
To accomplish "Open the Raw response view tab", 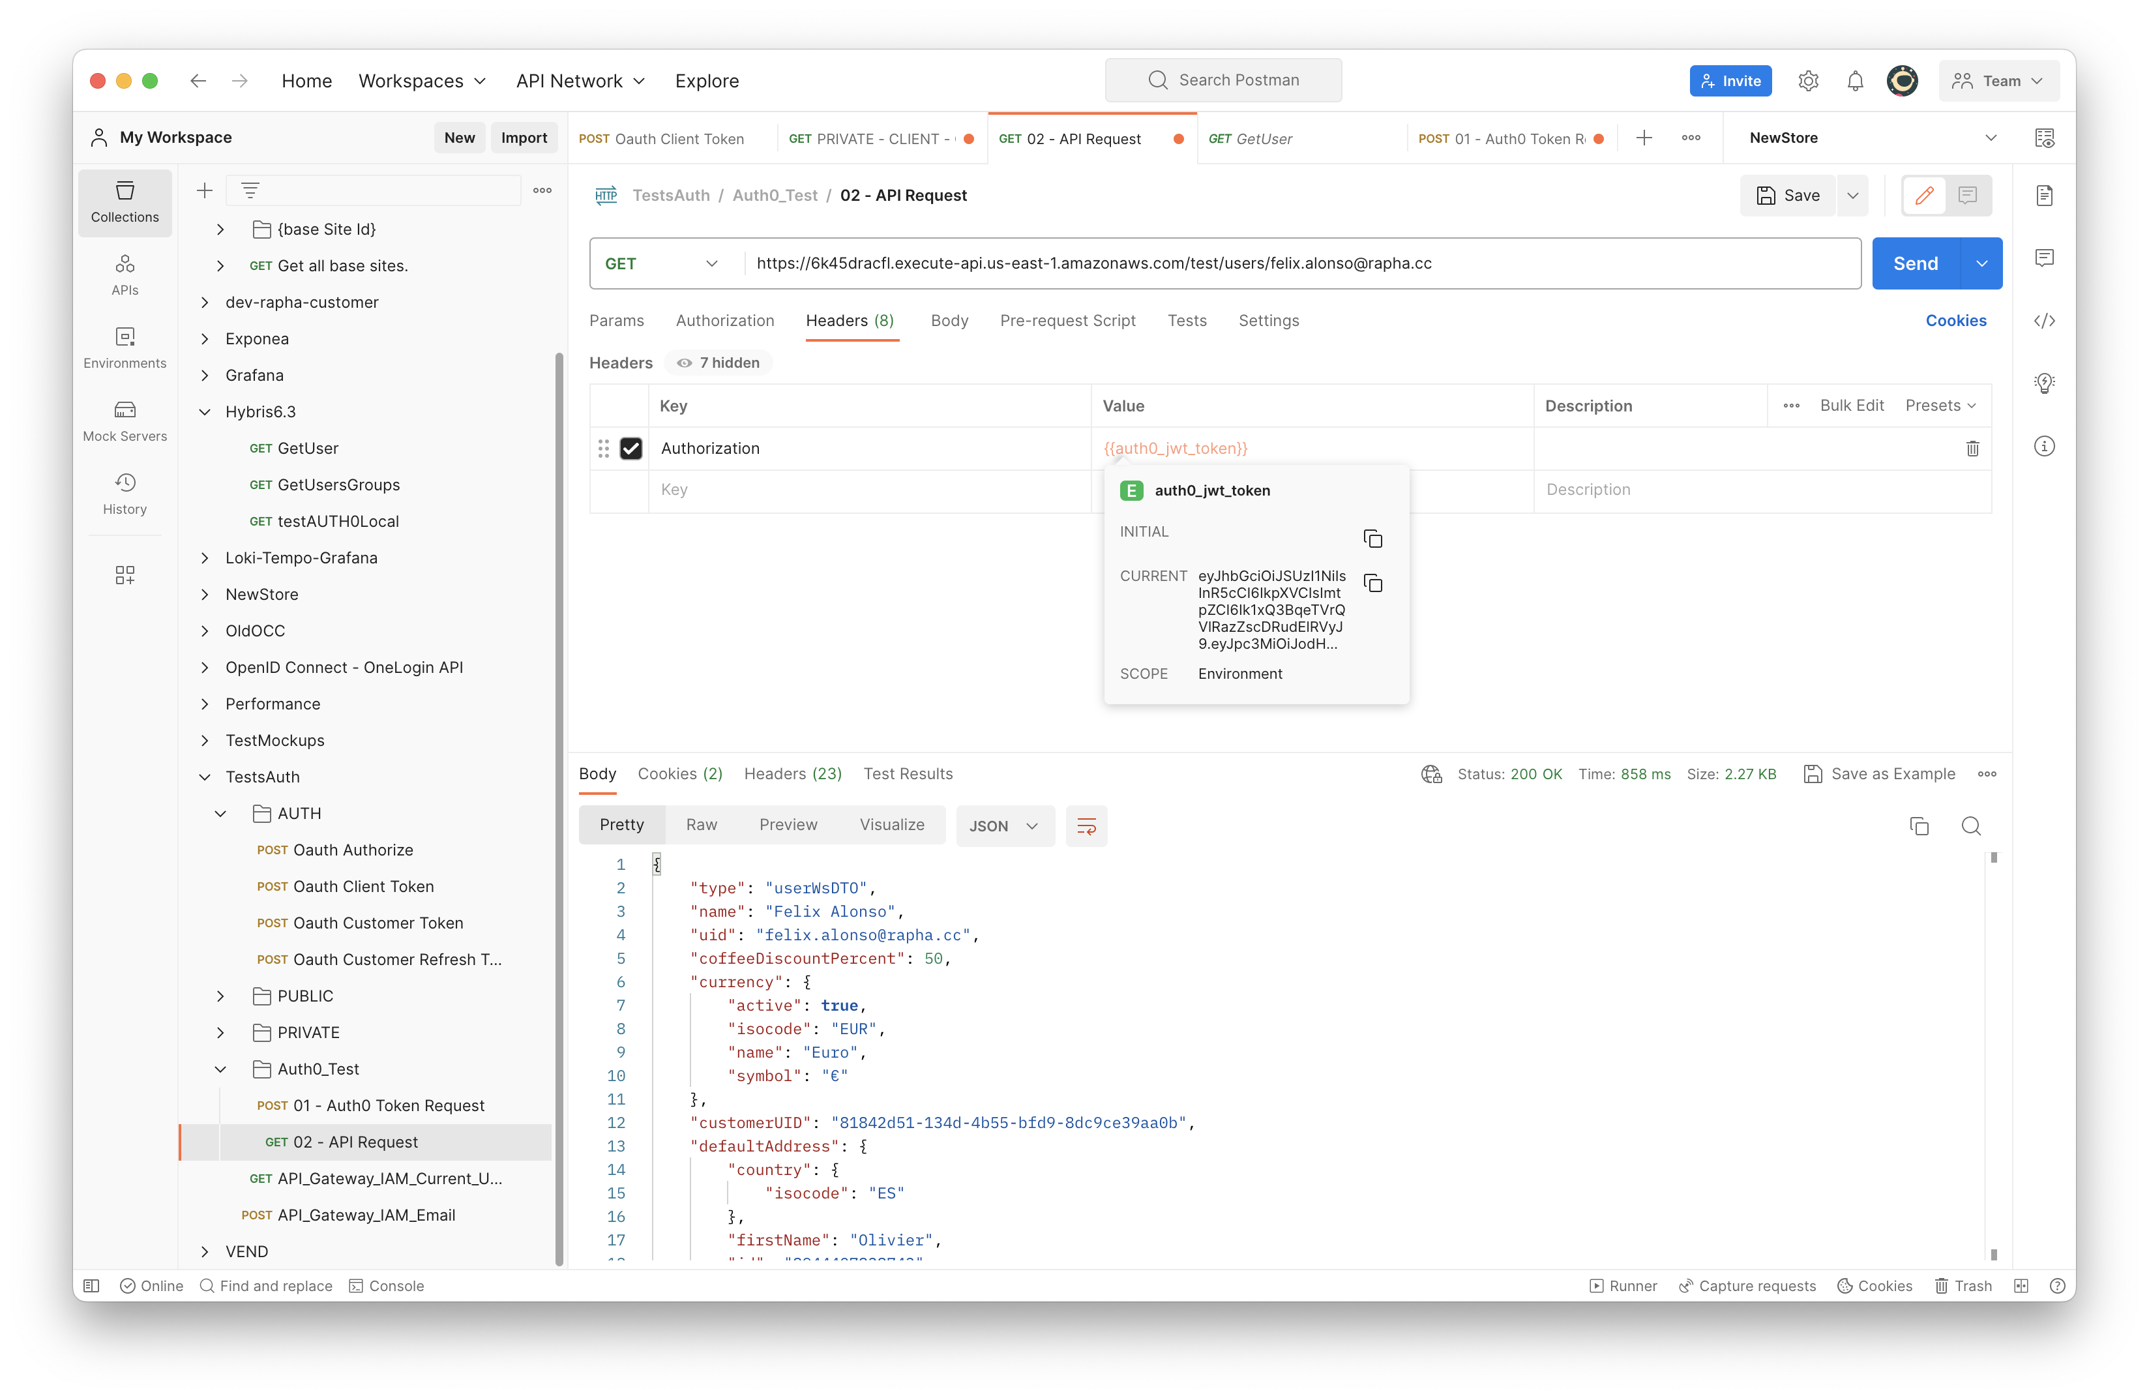I will pyautogui.click(x=701, y=825).
